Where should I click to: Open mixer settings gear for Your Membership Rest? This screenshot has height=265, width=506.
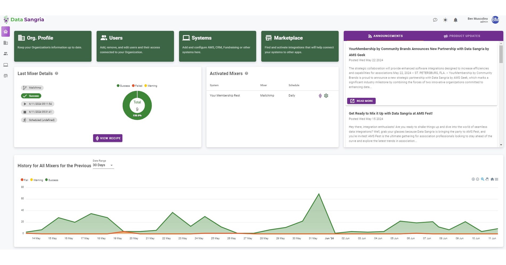pyautogui.click(x=326, y=96)
